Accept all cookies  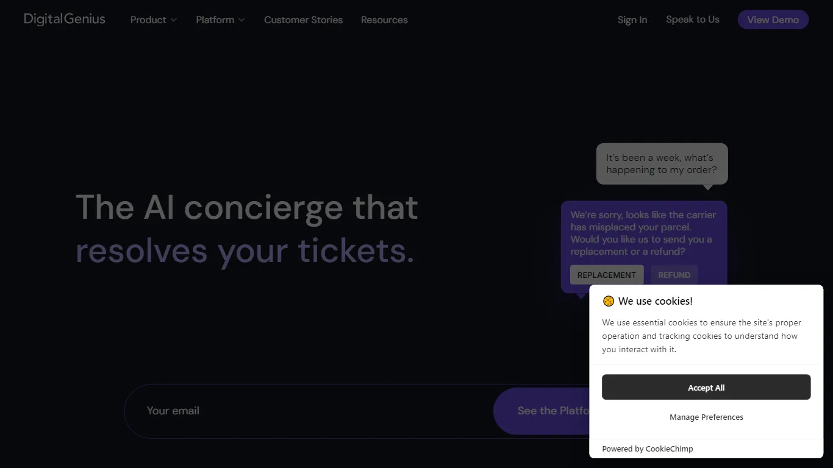tap(706, 388)
